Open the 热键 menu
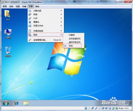 [24, 6]
